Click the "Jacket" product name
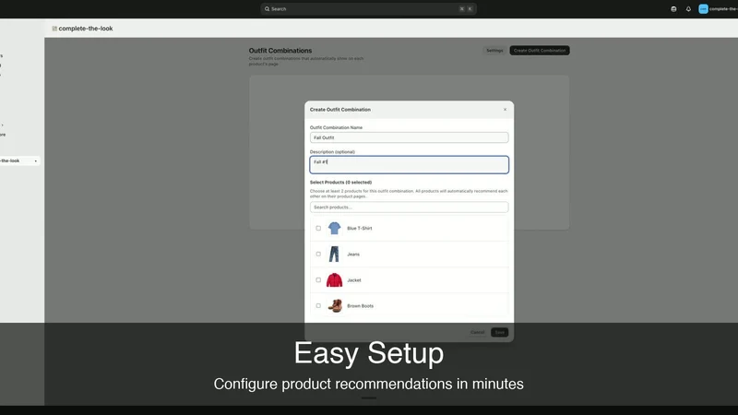This screenshot has width=738, height=415. (x=354, y=280)
